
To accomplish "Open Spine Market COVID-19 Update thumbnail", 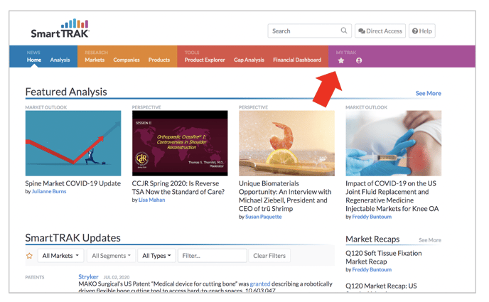I will [73, 143].
